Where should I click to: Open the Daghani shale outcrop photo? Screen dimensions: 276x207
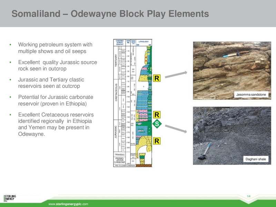pyautogui.click(x=232, y=136)
